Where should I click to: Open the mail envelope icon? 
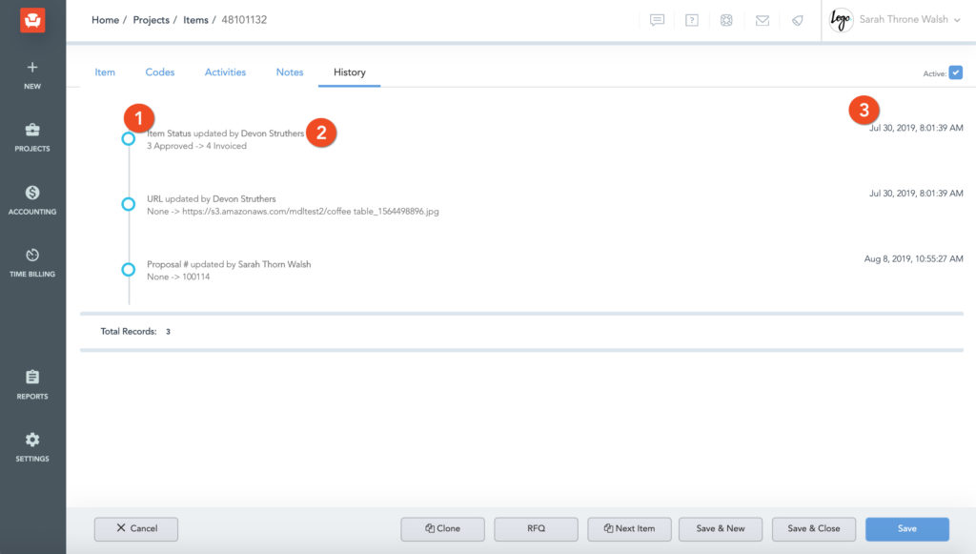762,20
